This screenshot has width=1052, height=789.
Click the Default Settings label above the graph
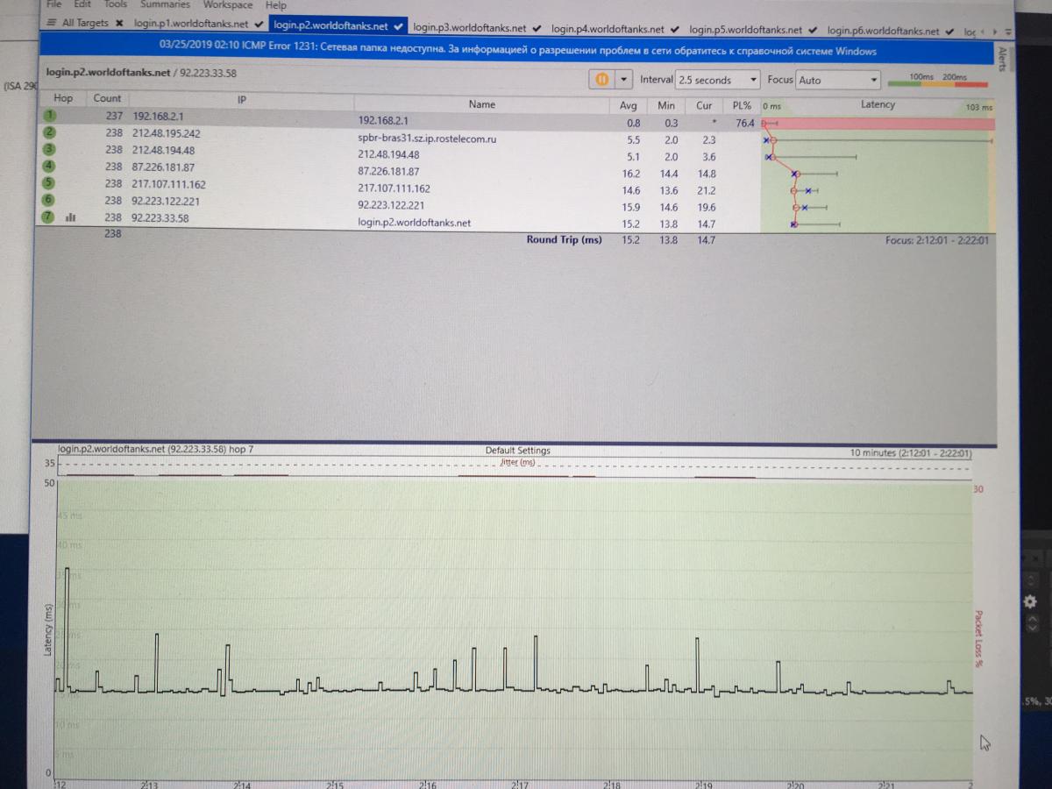coord(518,451)
